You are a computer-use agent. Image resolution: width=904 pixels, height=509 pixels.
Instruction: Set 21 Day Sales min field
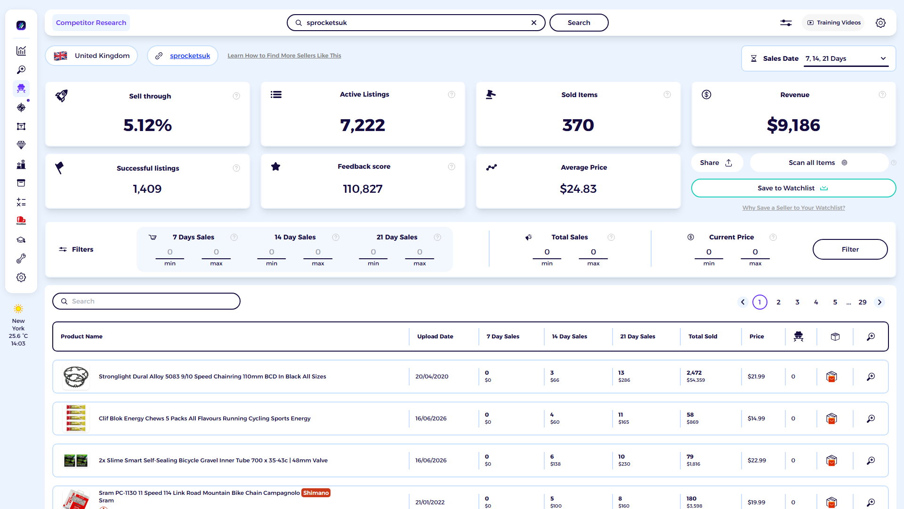(373, 252)
